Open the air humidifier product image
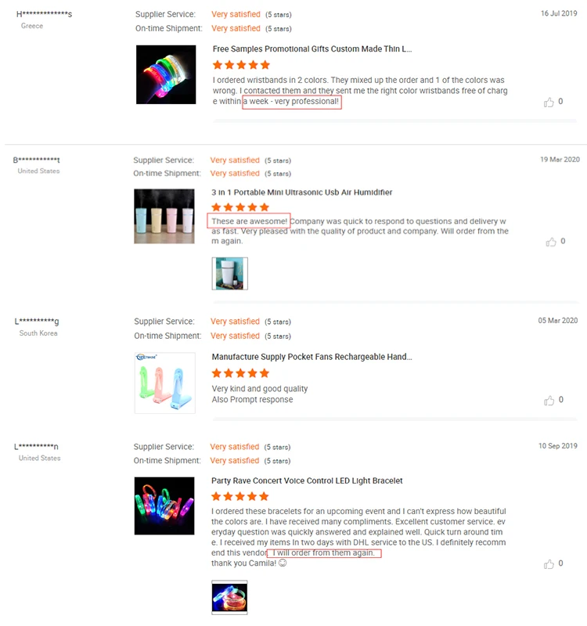Screen dimensions: 587x626 coord(164,216)
